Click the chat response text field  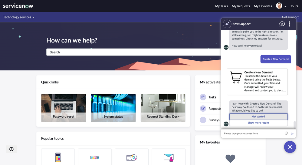coord(253,133)
